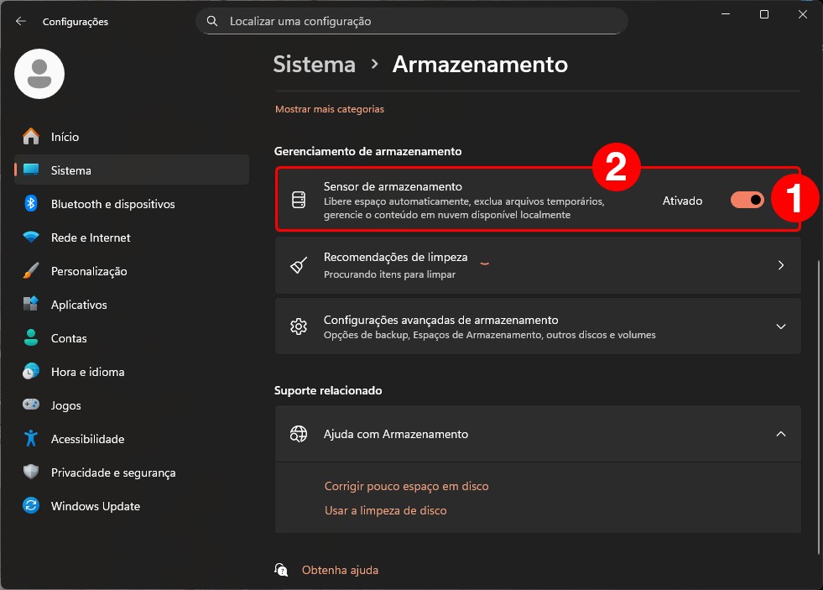Expand Configurações avançadas de armazenamento
The width and height of the screenshot is (823, 590).
tap(780, 326)
